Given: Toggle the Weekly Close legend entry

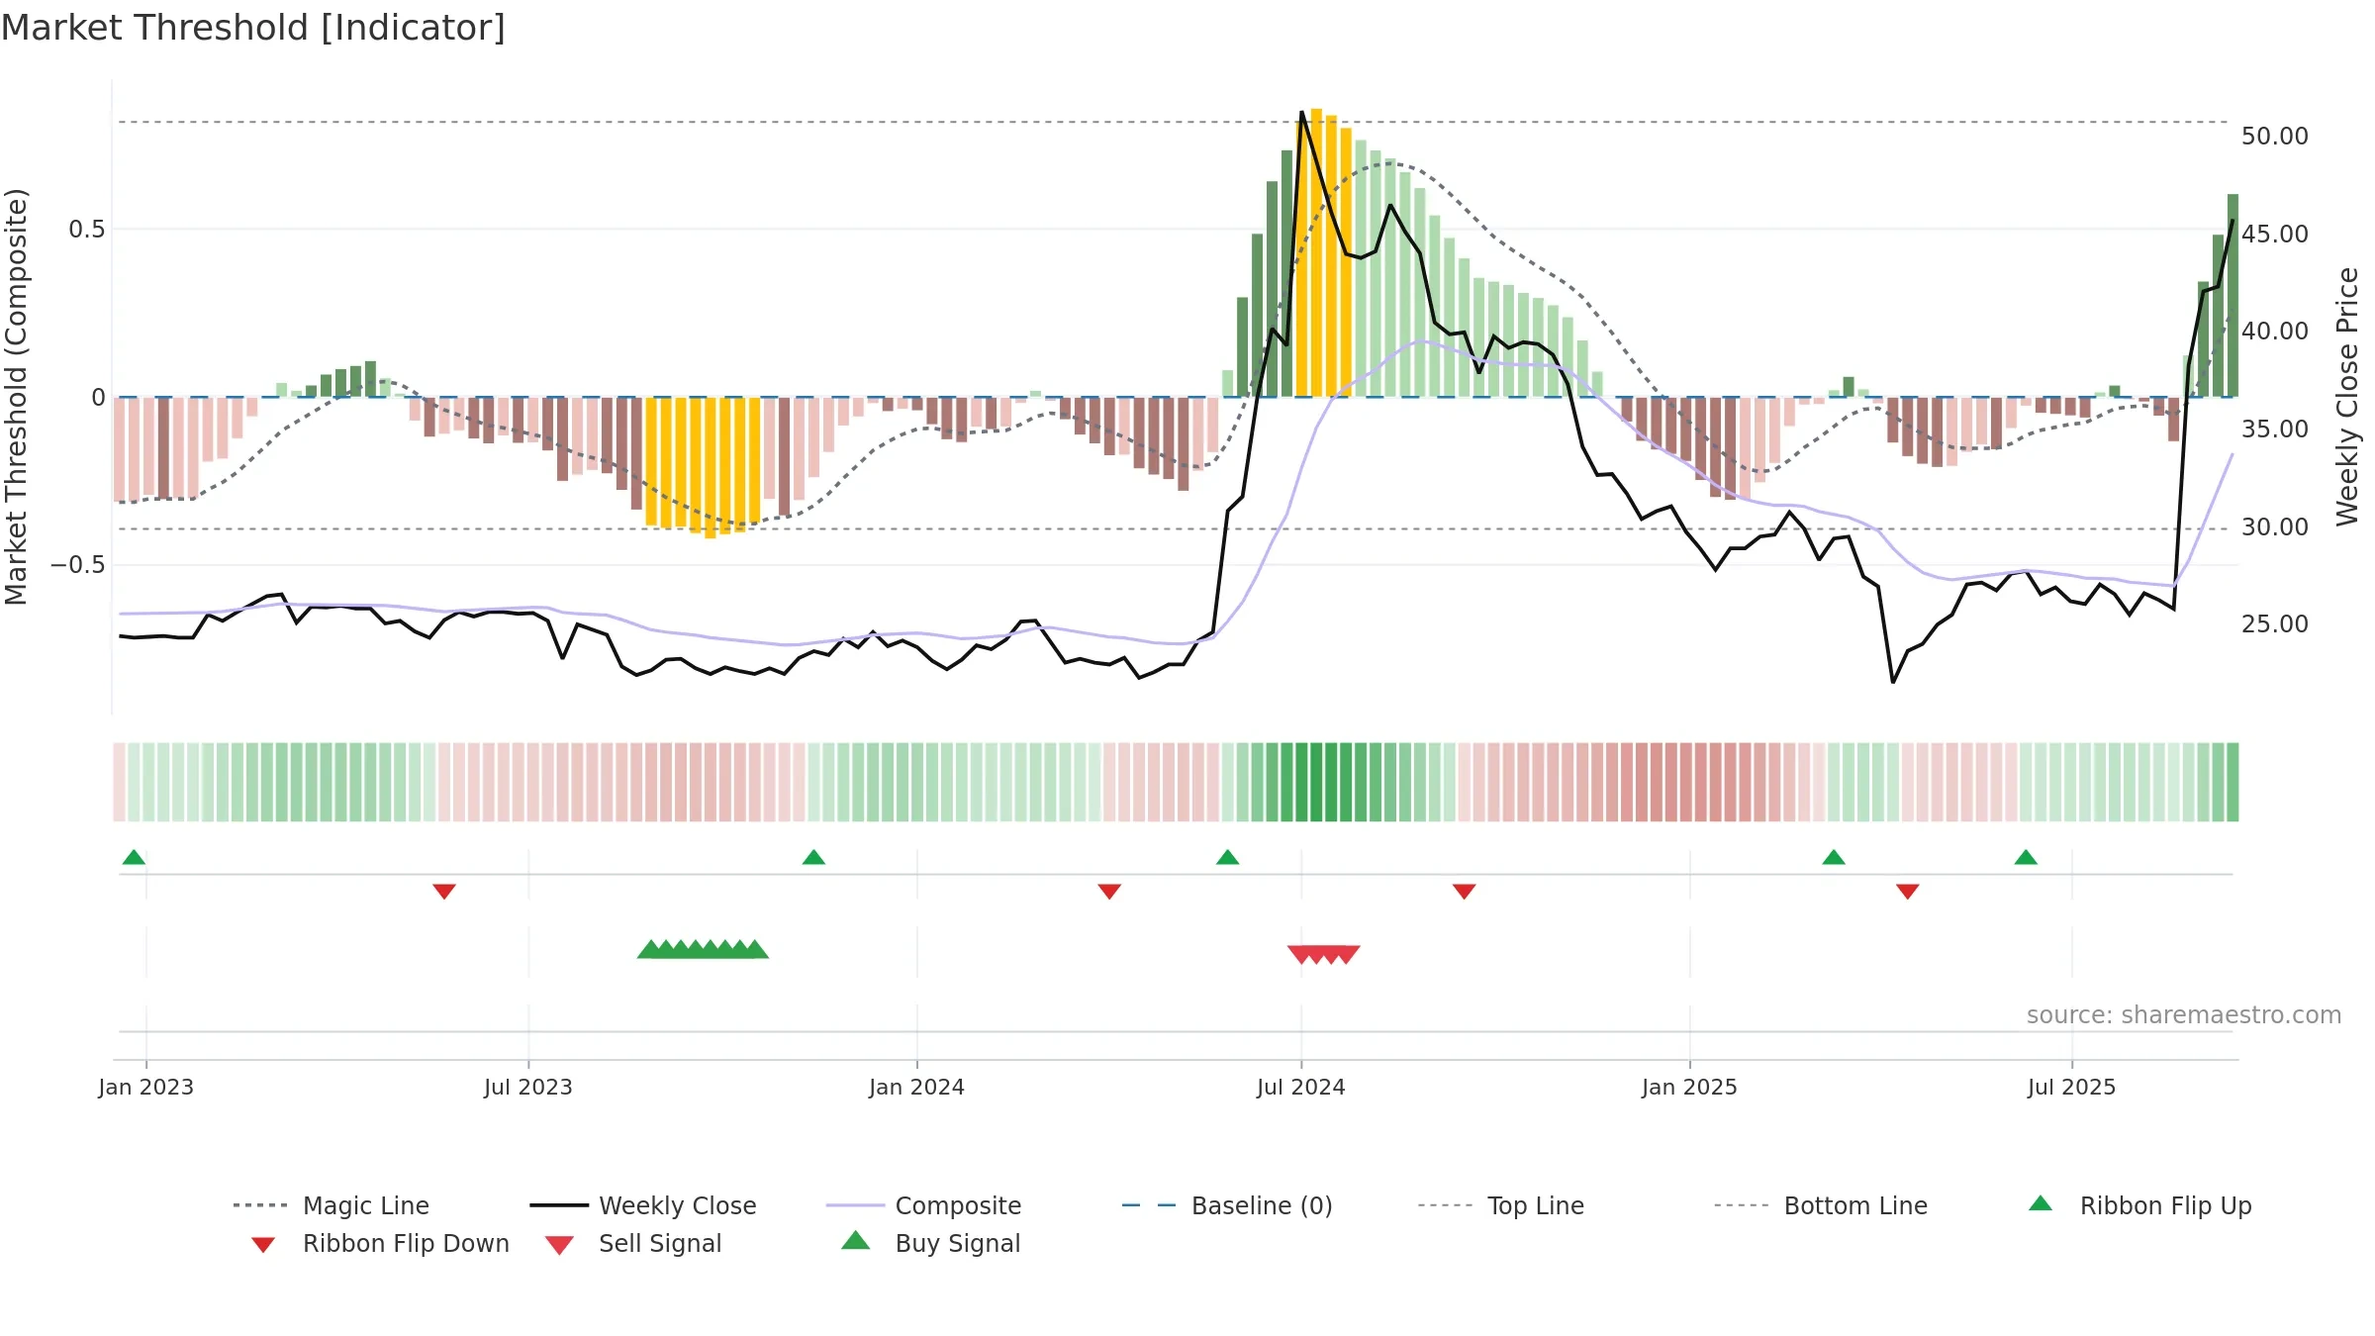Looking at the screenshot, I should pyautogui.click(x=643, y=1205).
